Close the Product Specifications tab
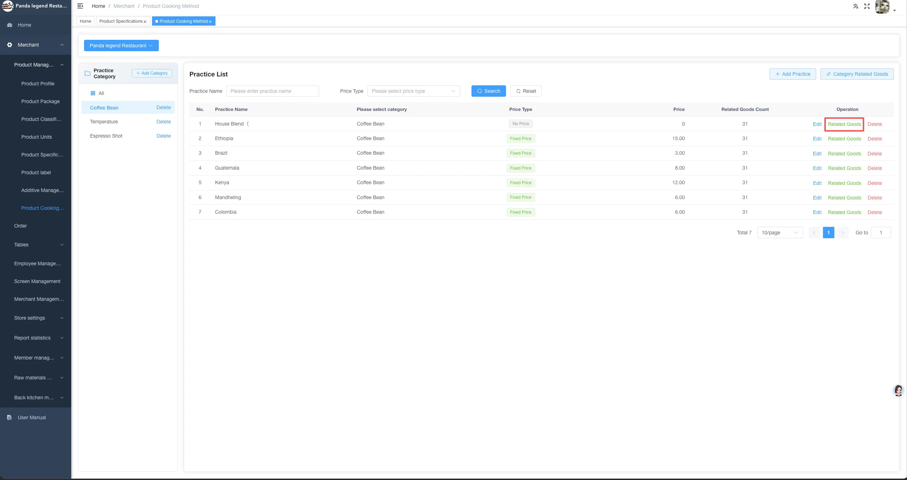Viewport: 907px width, 480px height. (x=145, y=22)
